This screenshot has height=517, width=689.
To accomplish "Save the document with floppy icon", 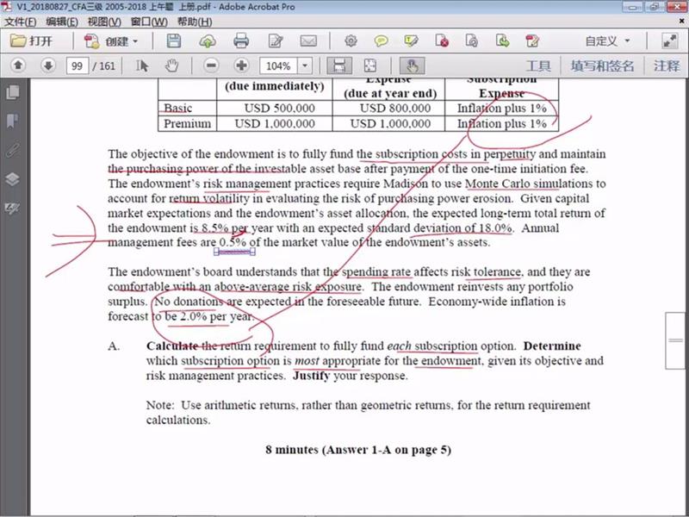I will pyautogui.click(x=174, y=40).
